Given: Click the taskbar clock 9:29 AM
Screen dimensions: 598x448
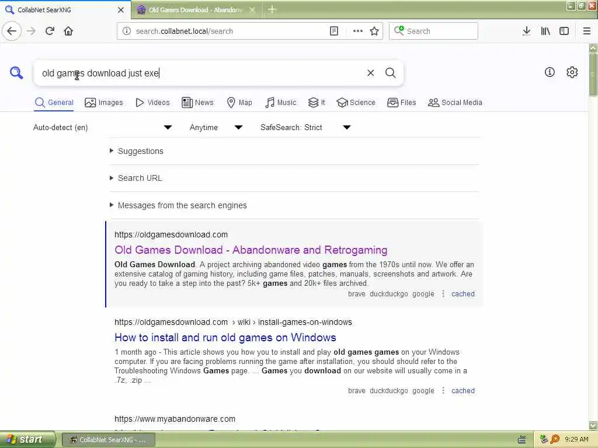Looking at the screenshot, I should pos(576,439).
